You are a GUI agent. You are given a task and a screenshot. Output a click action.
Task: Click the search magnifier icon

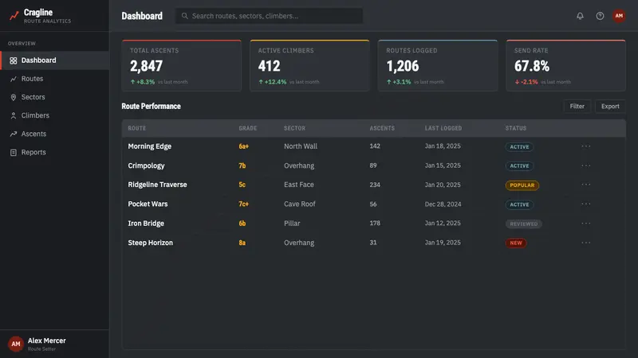185,16
